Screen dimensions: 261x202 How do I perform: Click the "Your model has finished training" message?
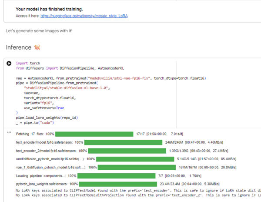pyautogui.click(x=49, y=9)
